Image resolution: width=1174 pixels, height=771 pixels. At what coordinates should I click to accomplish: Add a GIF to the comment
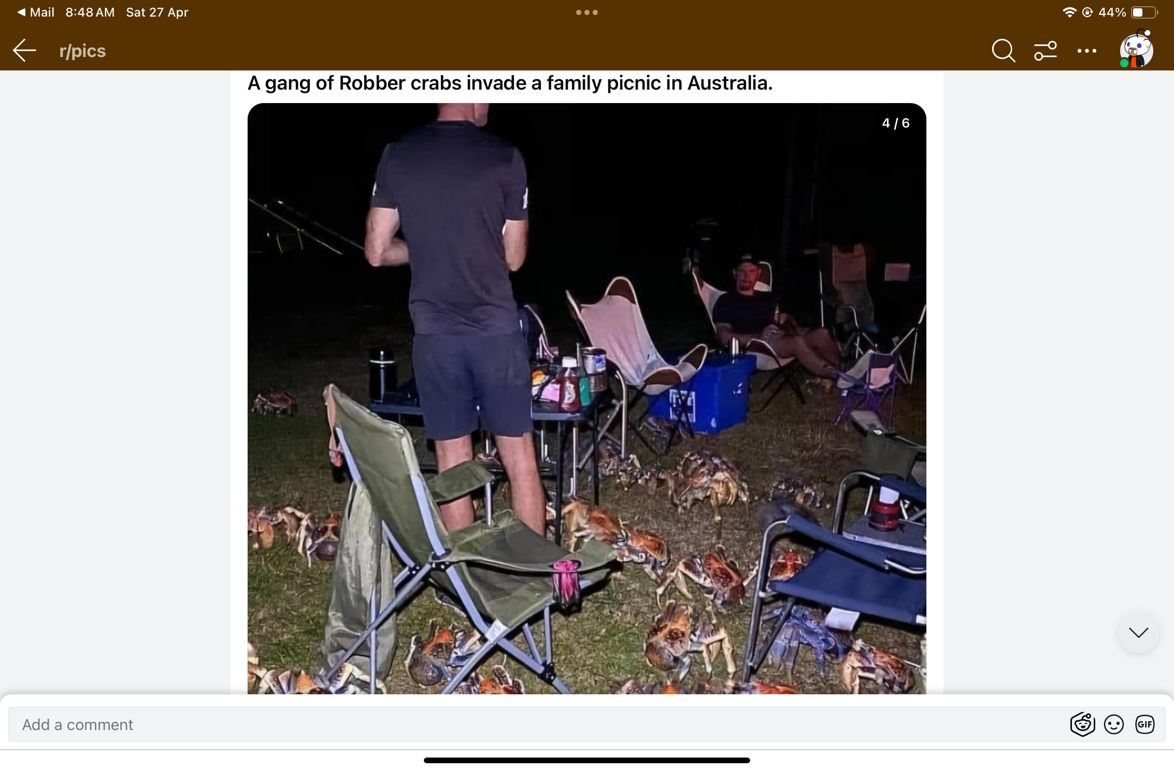pos(1145,724)
